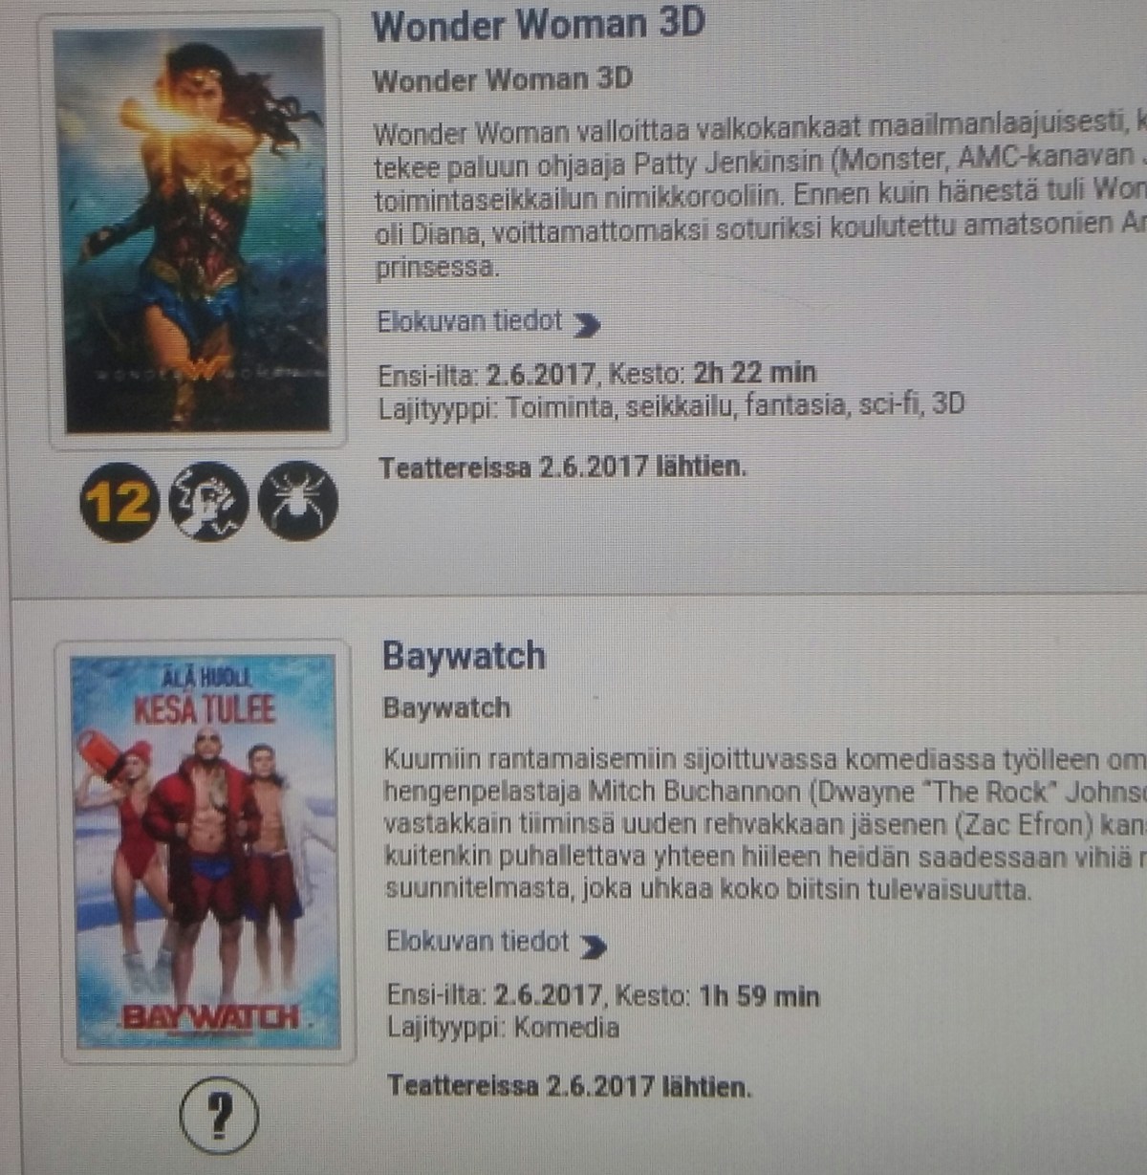Click the Wonder Woman 3D subtitle text

(x=503, y=80)
